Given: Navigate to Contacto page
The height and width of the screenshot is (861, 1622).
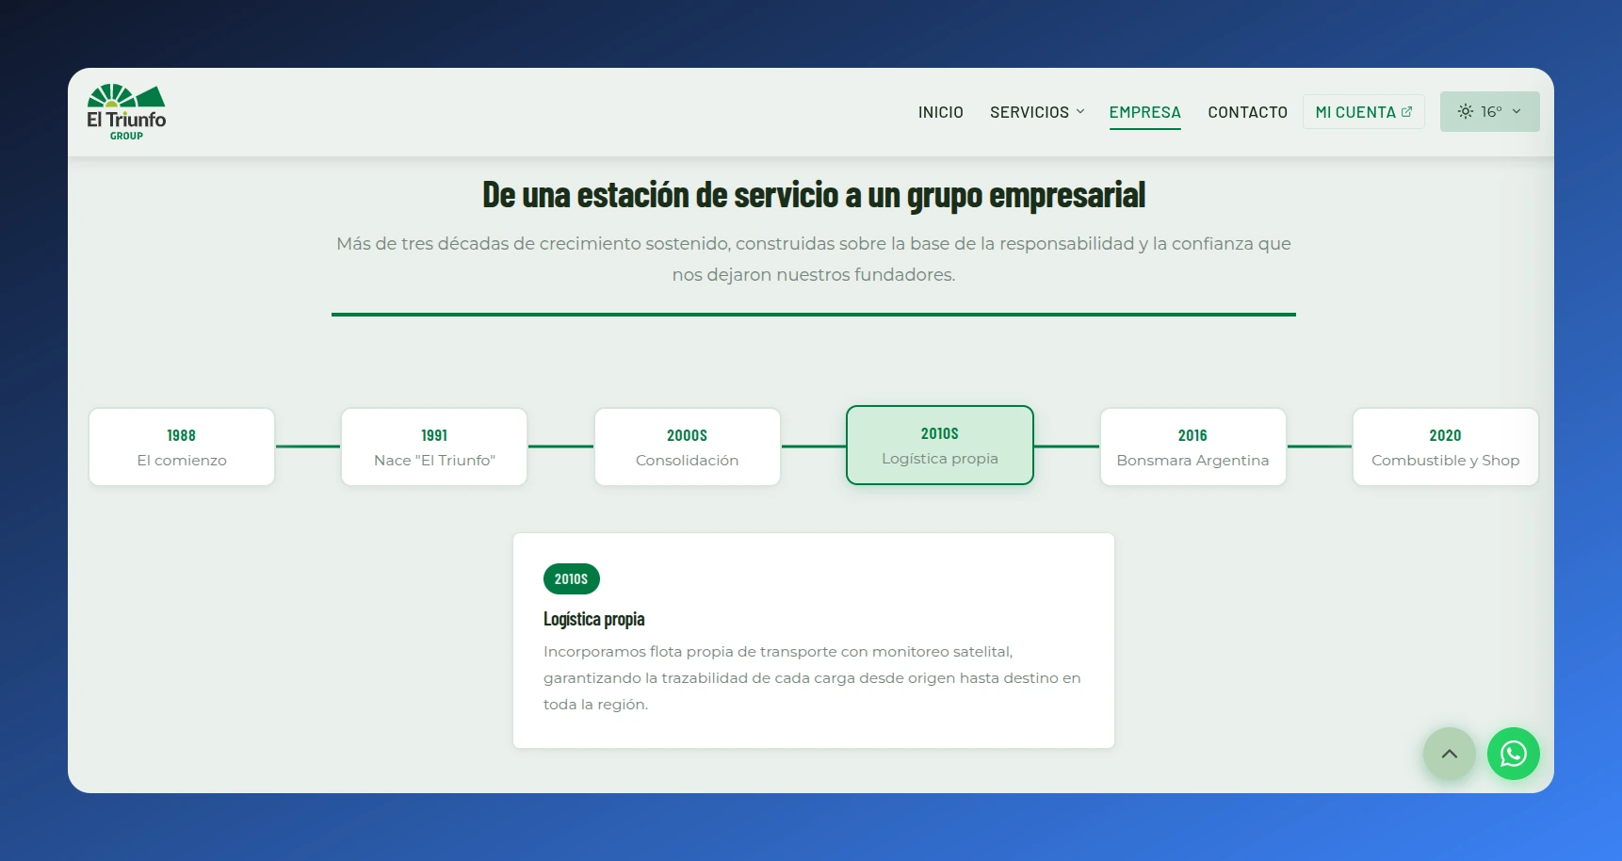Looking at the screenshot, I should tap(1247, 112).
